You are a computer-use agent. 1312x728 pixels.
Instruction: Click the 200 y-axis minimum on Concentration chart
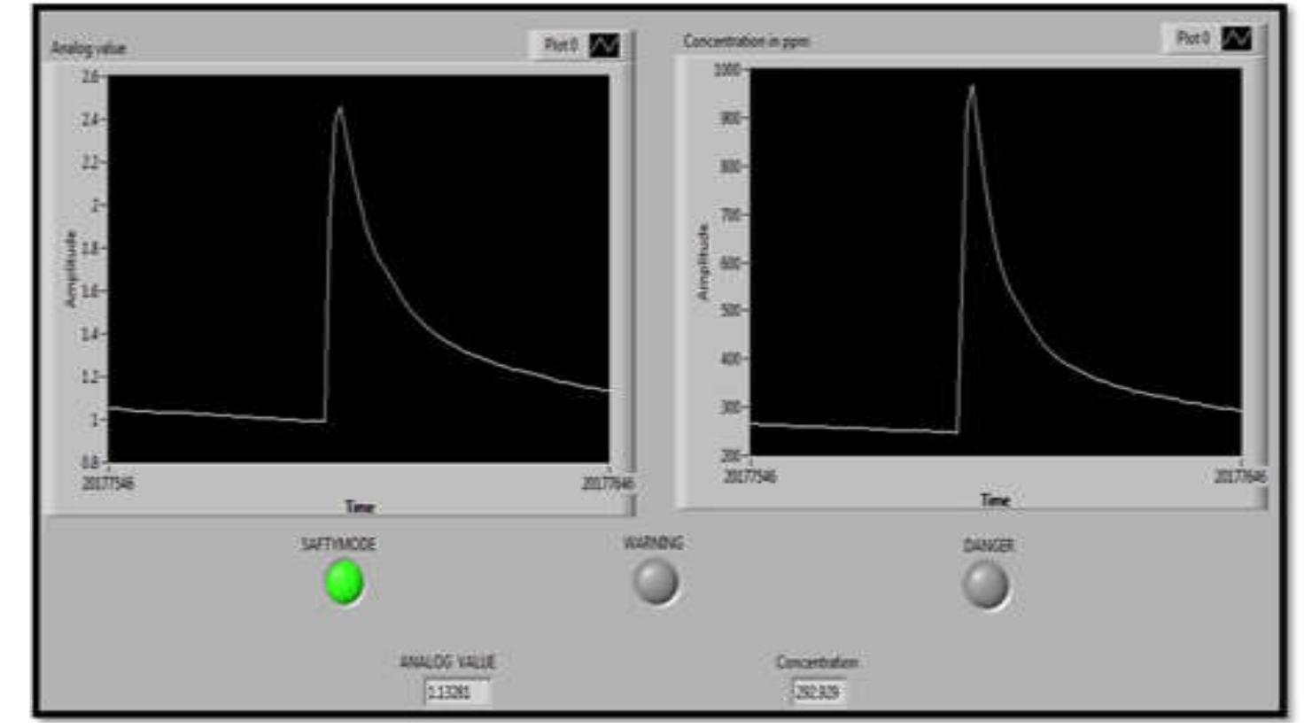[732, 455]
